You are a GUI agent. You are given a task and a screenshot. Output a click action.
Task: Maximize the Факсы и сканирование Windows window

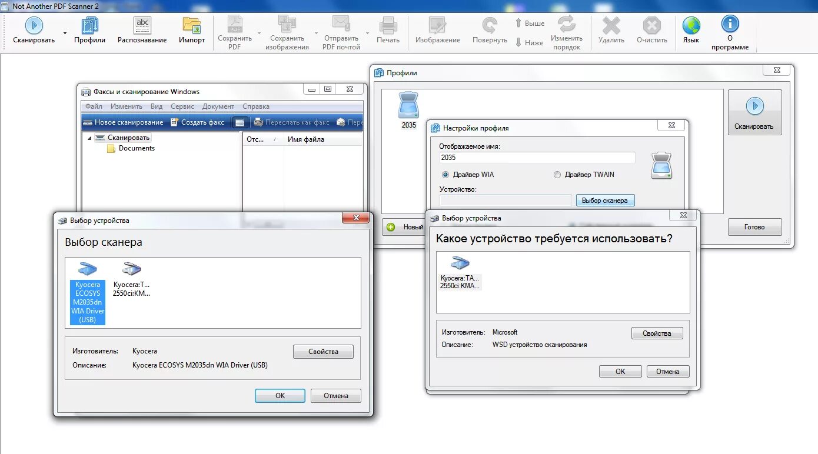(328, 89)
